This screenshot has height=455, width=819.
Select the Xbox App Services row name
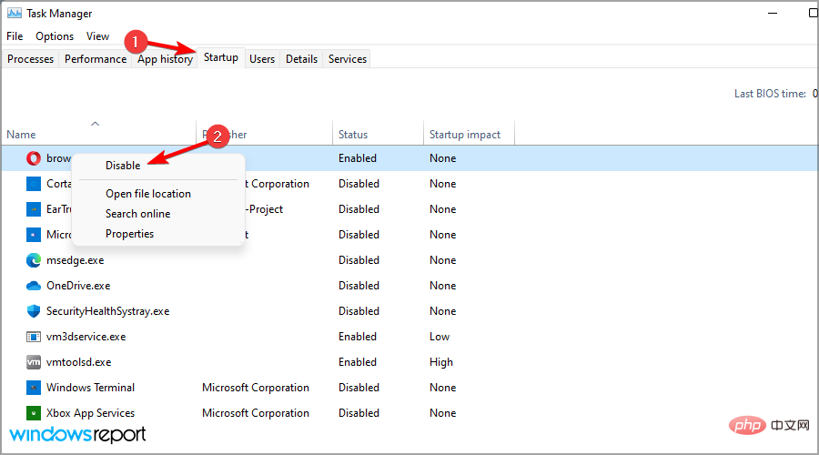pos(90,413)
